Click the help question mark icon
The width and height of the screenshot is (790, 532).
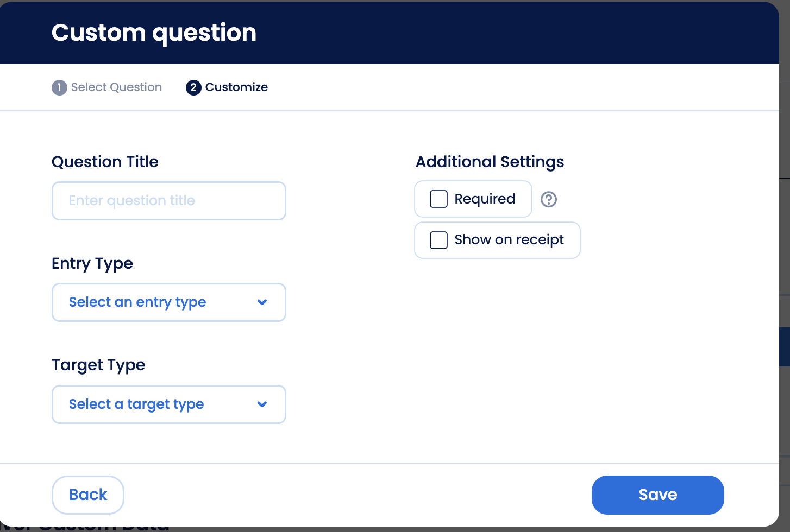(x=549, y=199)
